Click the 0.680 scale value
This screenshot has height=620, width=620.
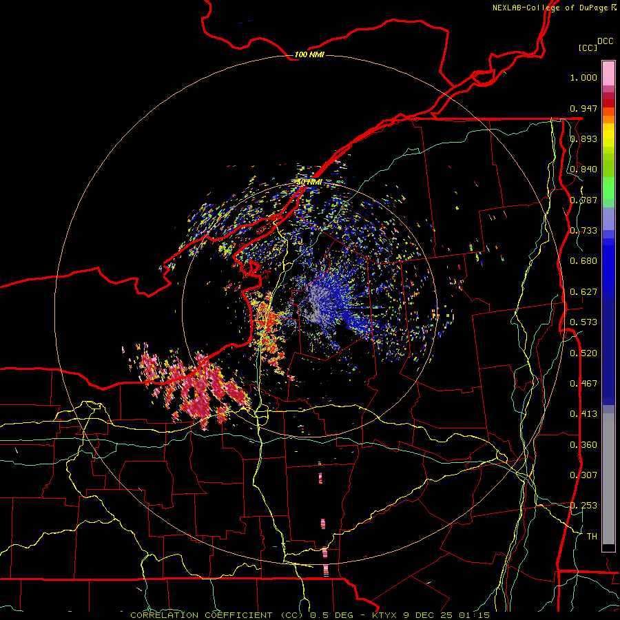click(583, 261)
